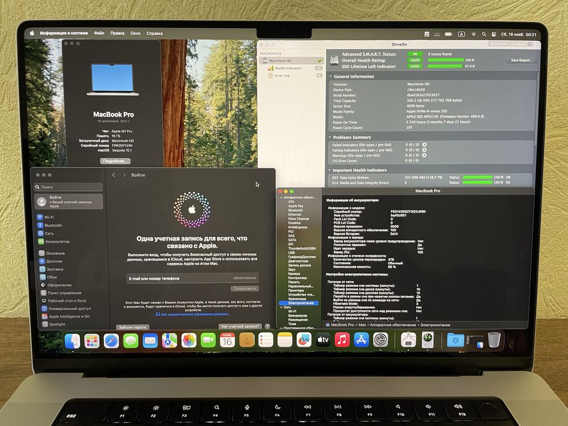The image size is (568, 426).
Task: Collapse the Сеть tree section
Action: (x=281, y=307)
